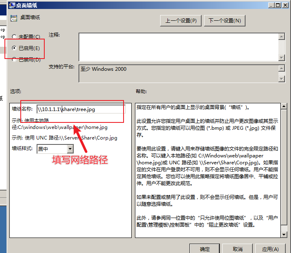Click help text beginning 指定在所有用户的桌面上显示
The width and height of the screenshot is (291, 253).
point(193,107)
